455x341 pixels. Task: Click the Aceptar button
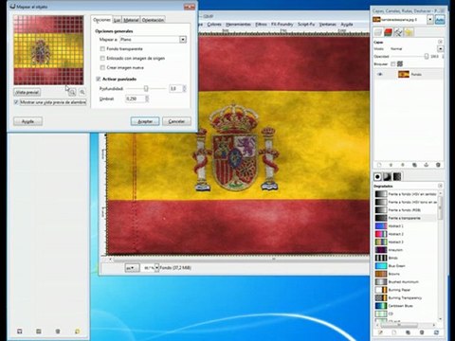point(145,121)
